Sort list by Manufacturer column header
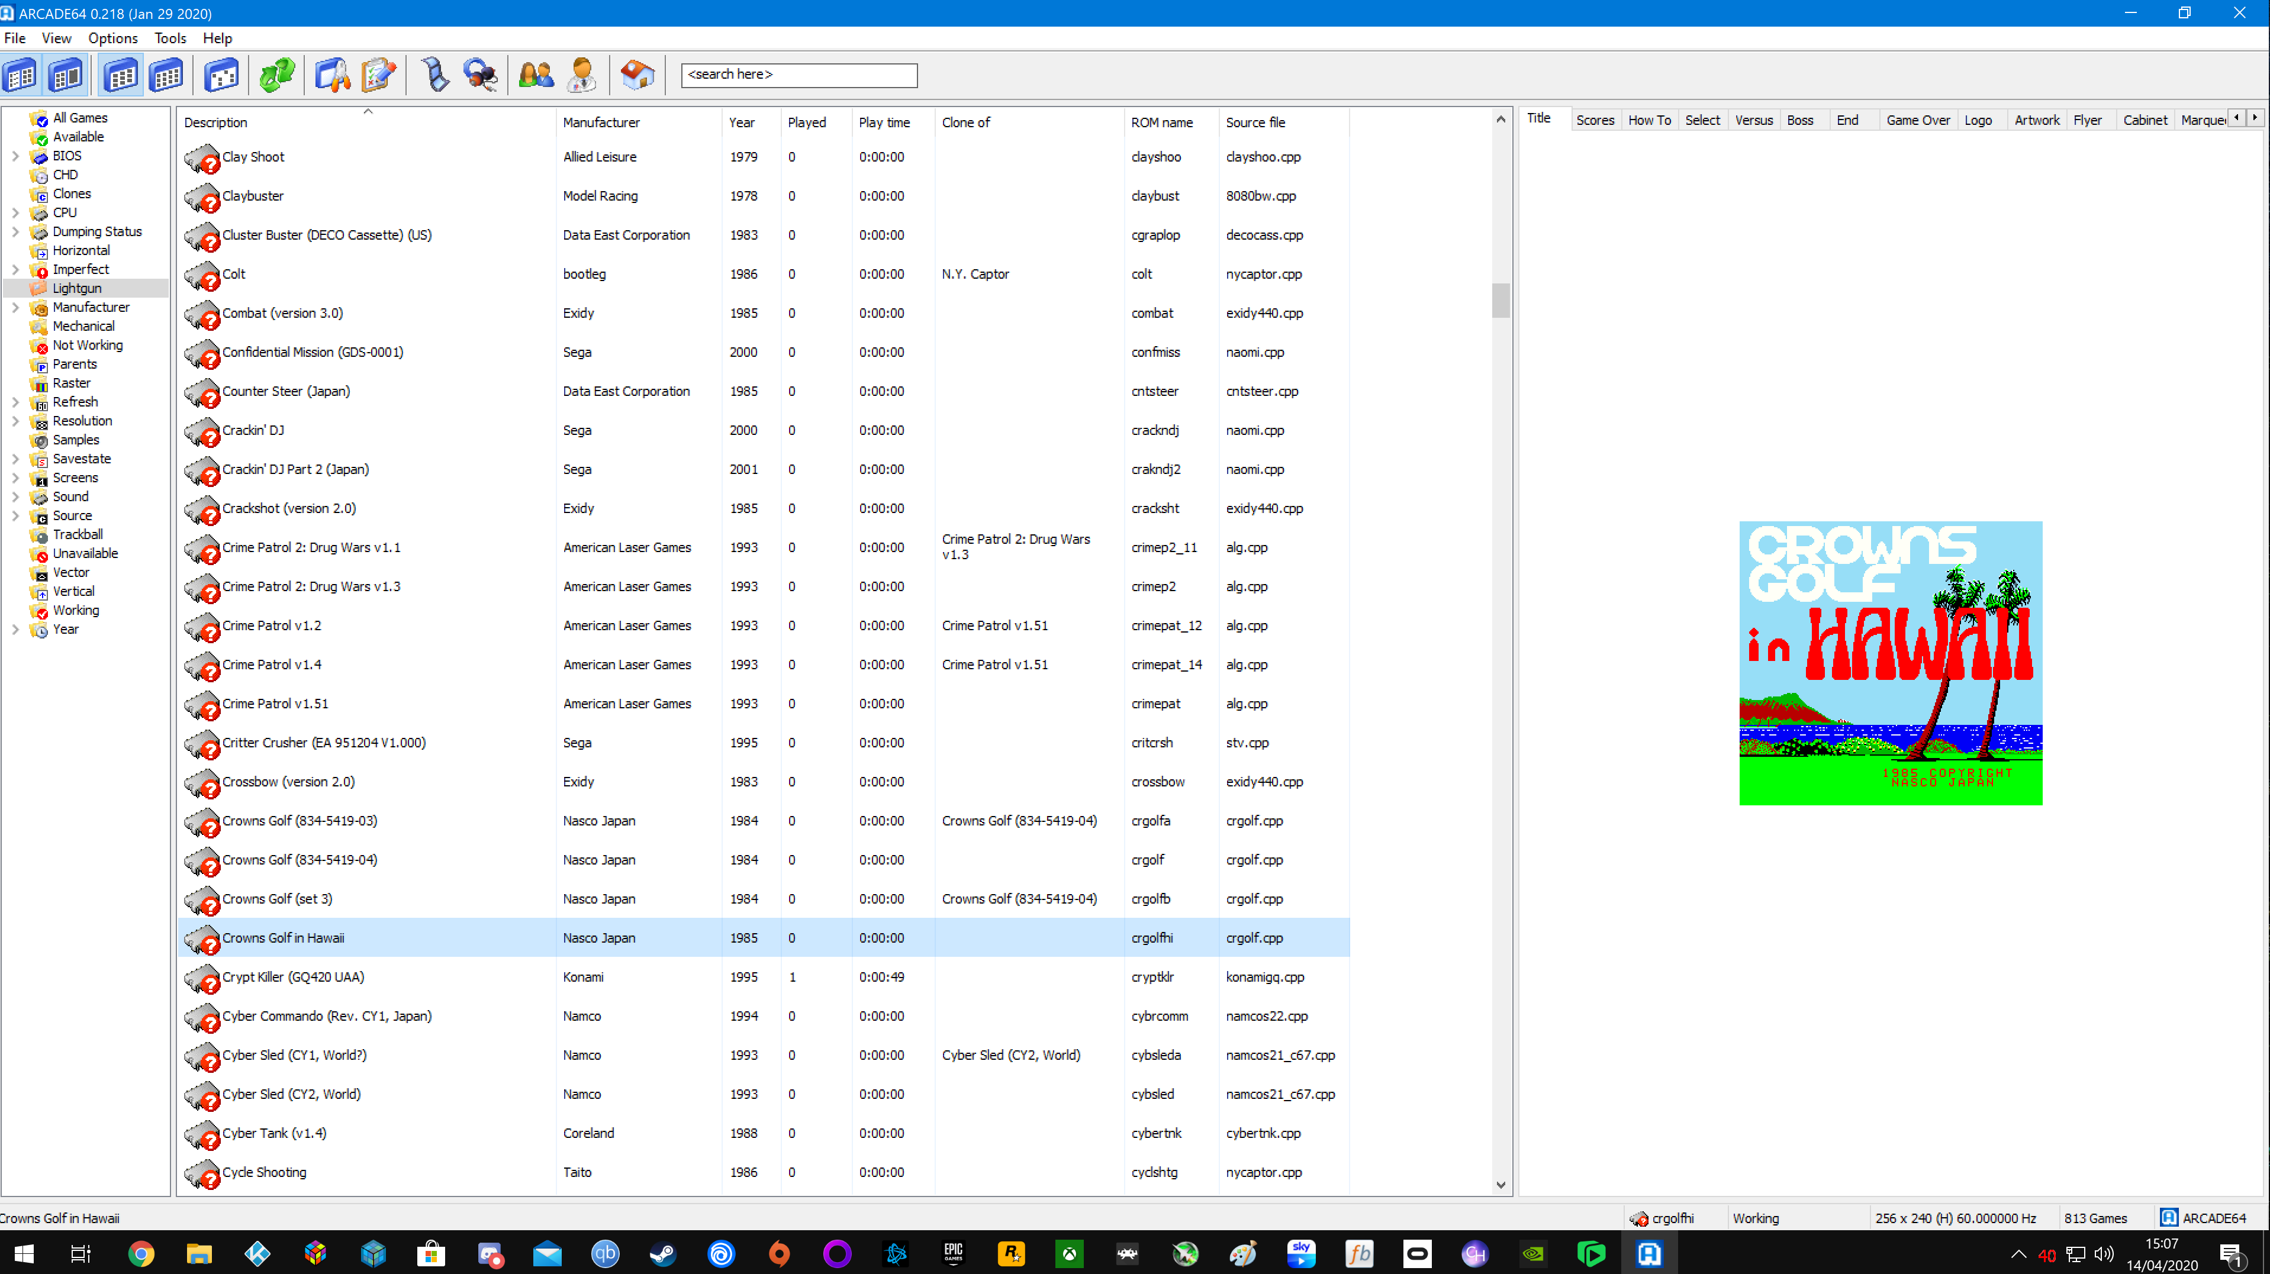 pos(639,122)
